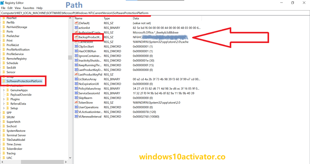Select the (Default) value icon
310x164 pixels.
76,23
